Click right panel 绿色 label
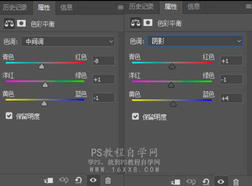 [x=209, y=75]
